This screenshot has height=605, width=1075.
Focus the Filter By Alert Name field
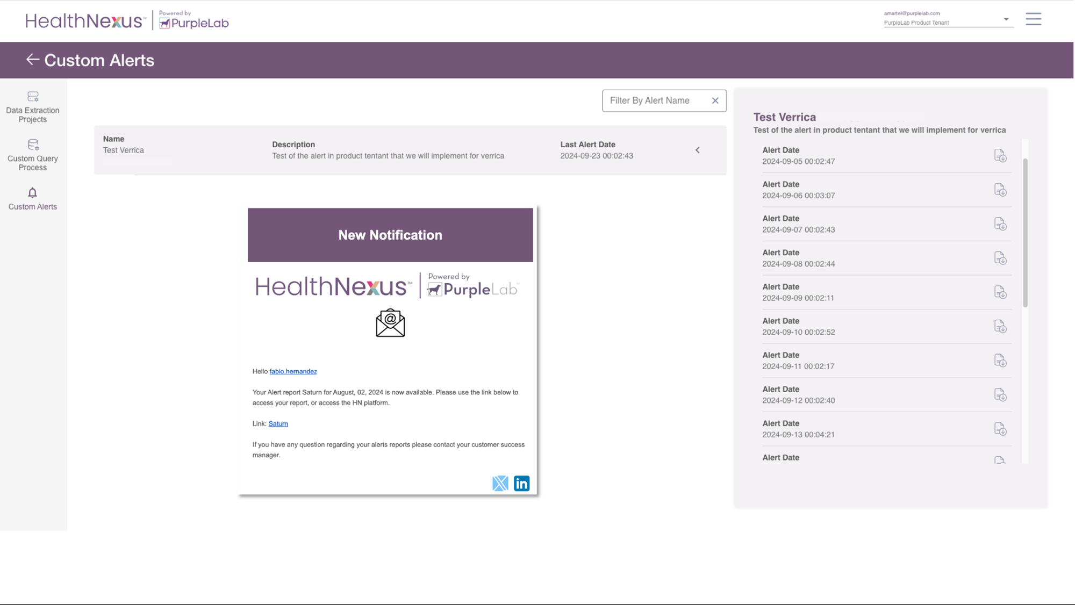pos(656,100)
